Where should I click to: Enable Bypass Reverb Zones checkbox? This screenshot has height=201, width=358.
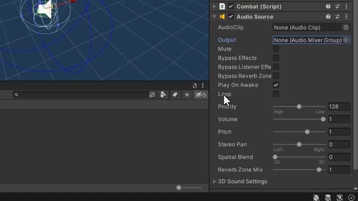click(276, 76)
